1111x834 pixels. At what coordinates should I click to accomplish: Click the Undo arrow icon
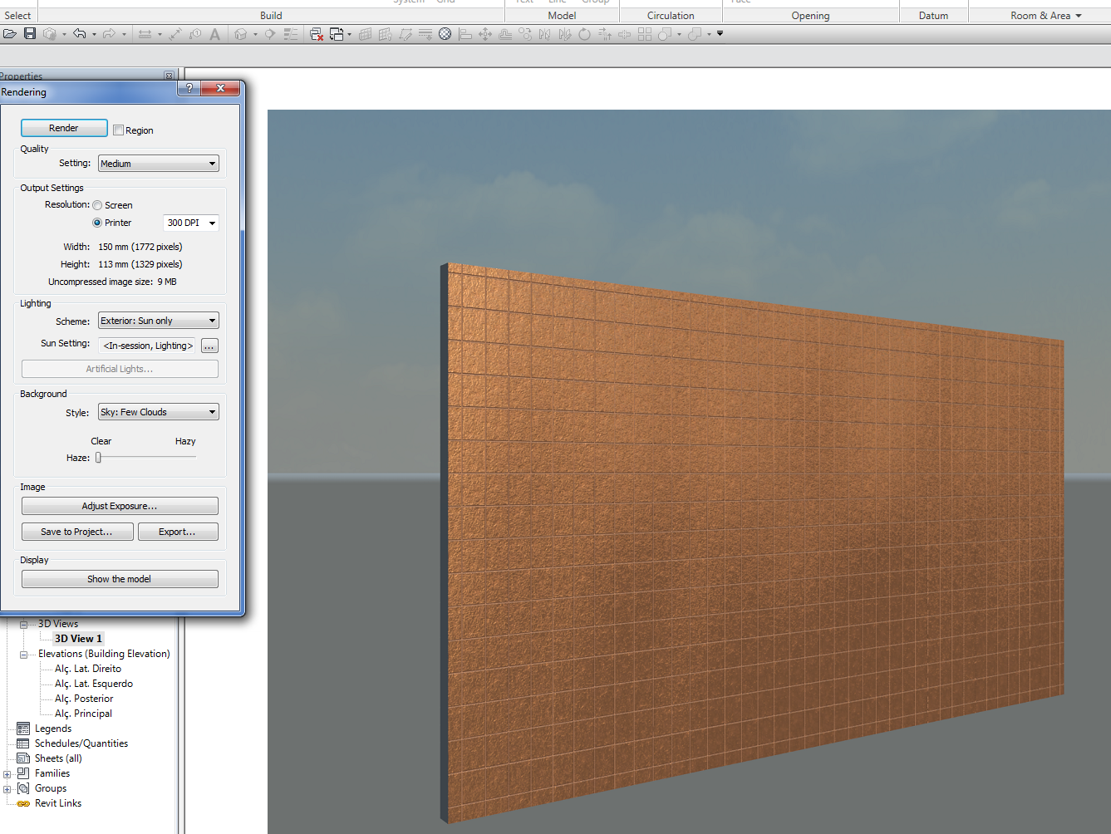(x=81, y=34)
